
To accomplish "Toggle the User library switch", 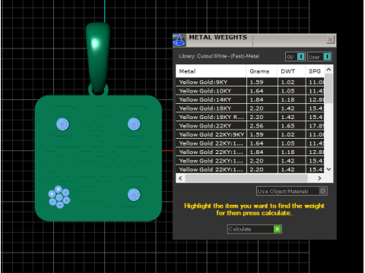I will coord(319,57).
